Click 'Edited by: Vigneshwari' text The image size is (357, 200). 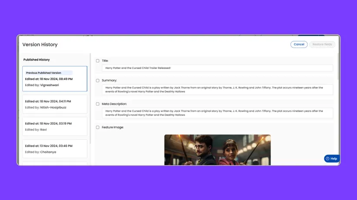tap(42, 85)
